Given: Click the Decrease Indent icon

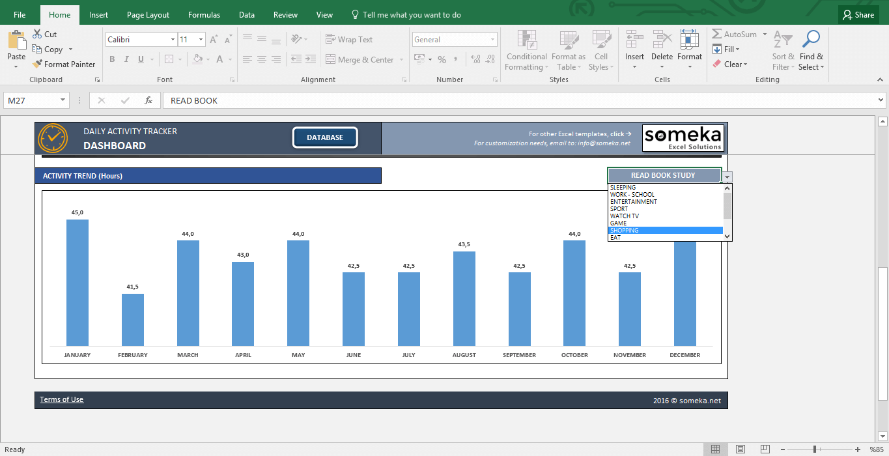Looking at the screenshot, I should tap(296, 59).
